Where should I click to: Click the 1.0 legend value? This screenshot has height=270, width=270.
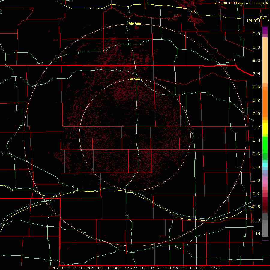[256, 180]
